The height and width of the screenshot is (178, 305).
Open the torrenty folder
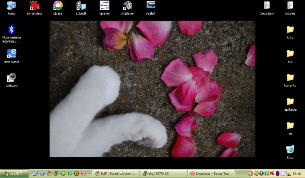coord(290,78)
